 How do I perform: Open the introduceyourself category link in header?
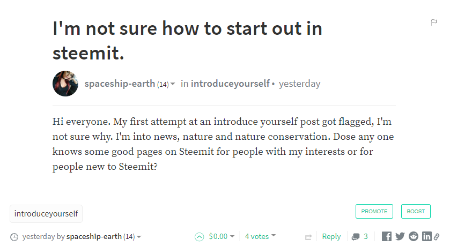click(230, 84)
